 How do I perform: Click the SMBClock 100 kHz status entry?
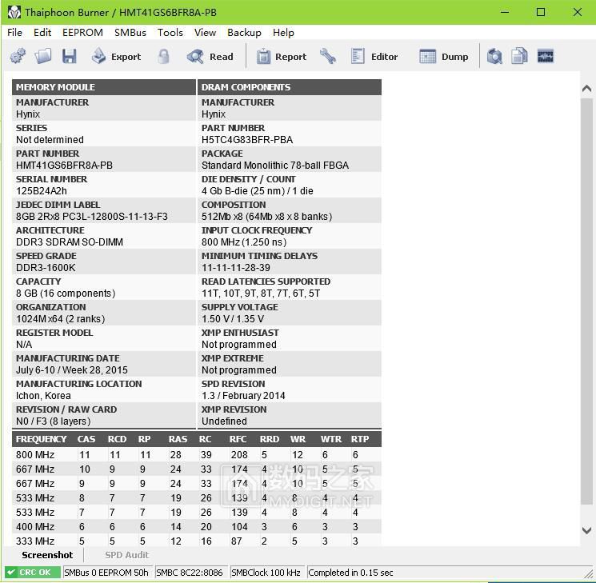(x=266, y=573)
